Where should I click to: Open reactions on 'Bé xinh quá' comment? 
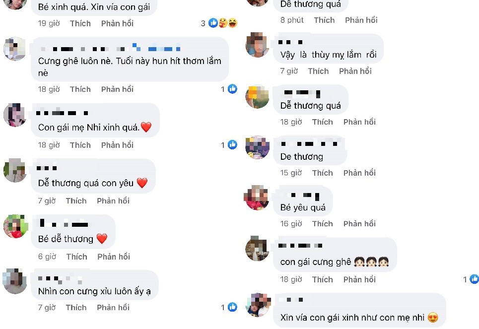tap(219, 23)
